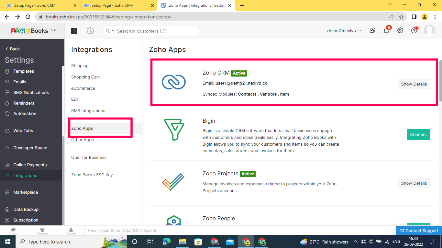Click the Zoho CRM logo icon
The image size is (442, 248).
(x=174, y=82)
